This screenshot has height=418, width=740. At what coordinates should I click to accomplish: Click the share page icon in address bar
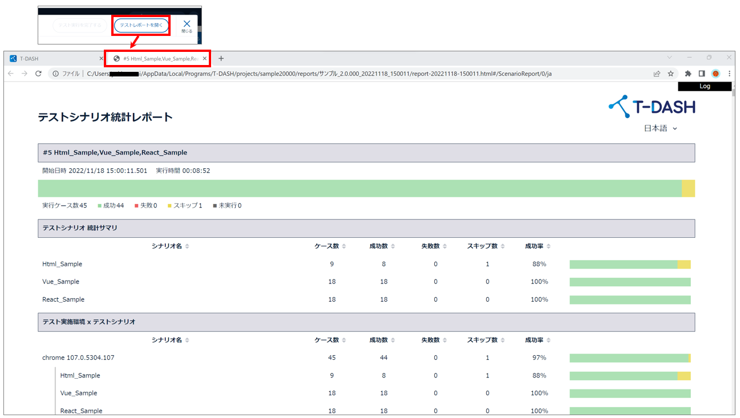pos(657,74)
